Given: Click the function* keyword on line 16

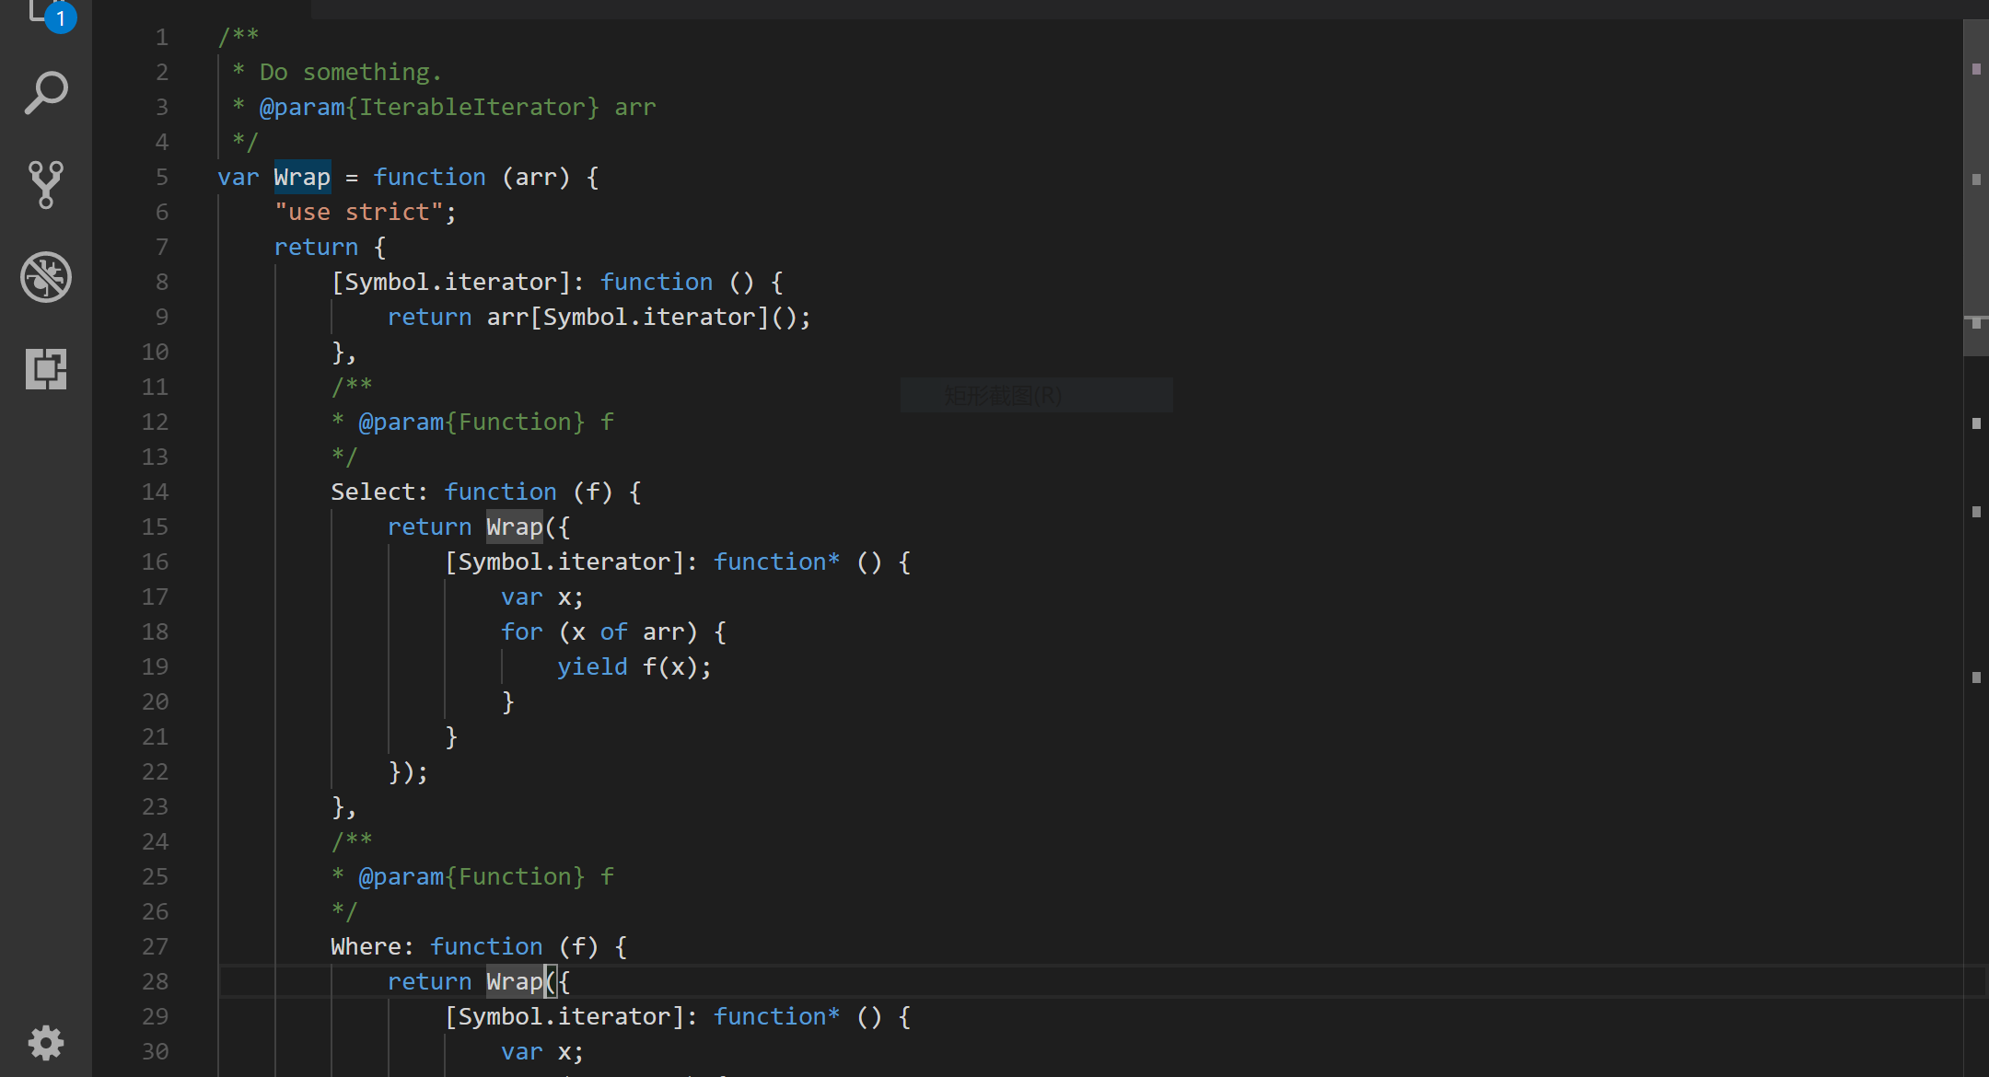Looking at the screenshot, I should pos(775,562).
